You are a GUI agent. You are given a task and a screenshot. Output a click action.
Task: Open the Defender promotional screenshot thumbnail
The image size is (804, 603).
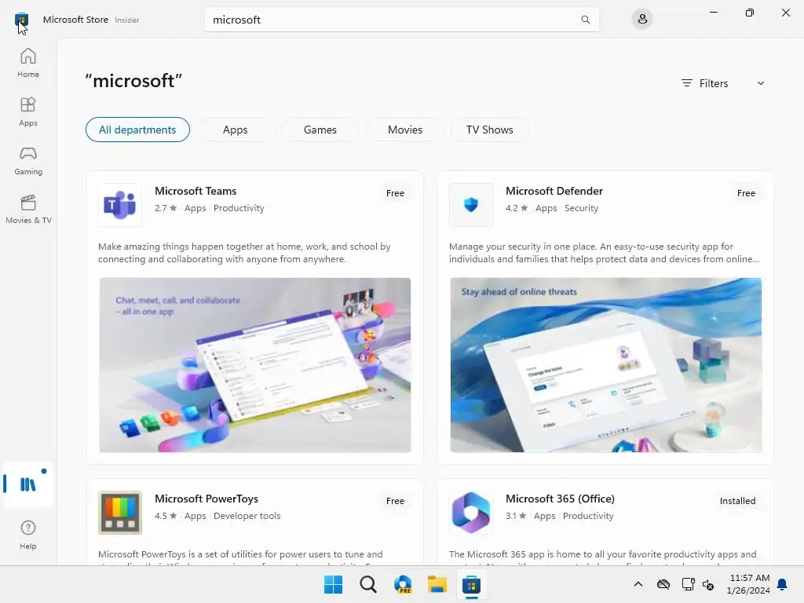[605, 365]
